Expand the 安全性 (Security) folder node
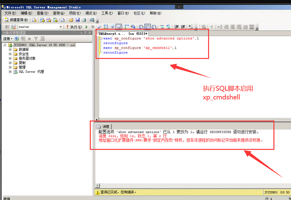This screenshot has width=291, height=200. [x=10, y=54]
